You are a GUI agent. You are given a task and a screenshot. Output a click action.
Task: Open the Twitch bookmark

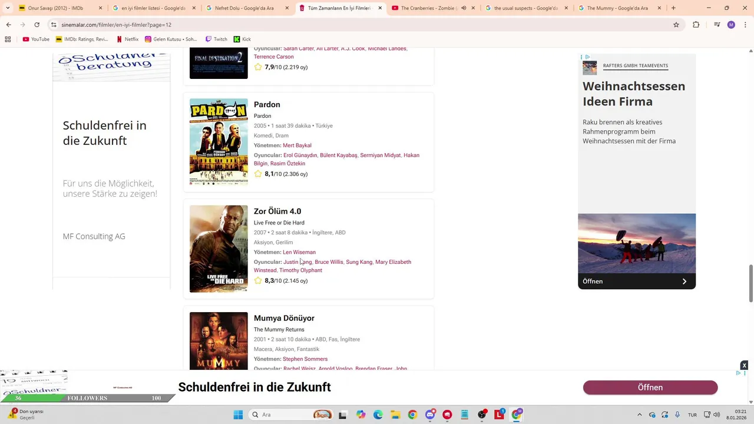pyautogui.click(x=216, y=39)
